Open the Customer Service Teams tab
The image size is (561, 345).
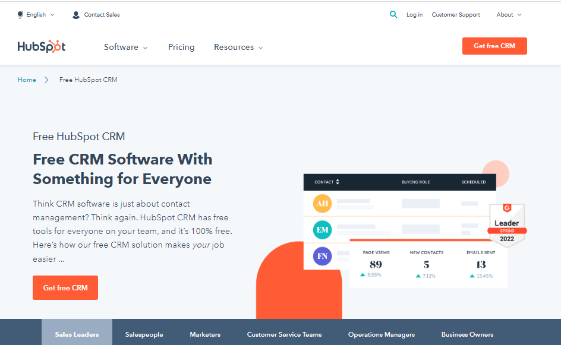(285, 334)
